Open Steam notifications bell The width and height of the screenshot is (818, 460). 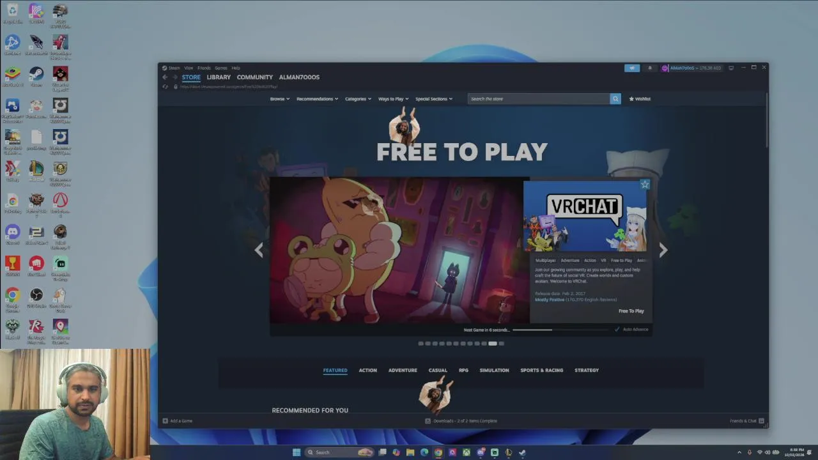[650, 68]
